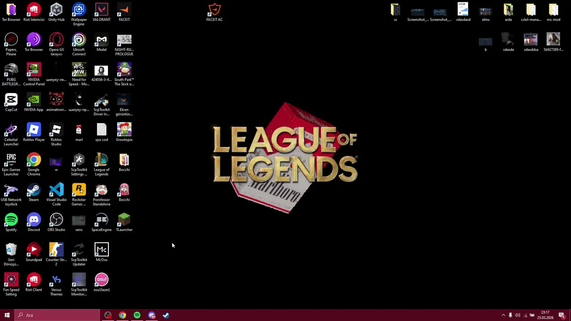Expand the hidden system tray icons
571x321 pixels.
tap(503, 315)
